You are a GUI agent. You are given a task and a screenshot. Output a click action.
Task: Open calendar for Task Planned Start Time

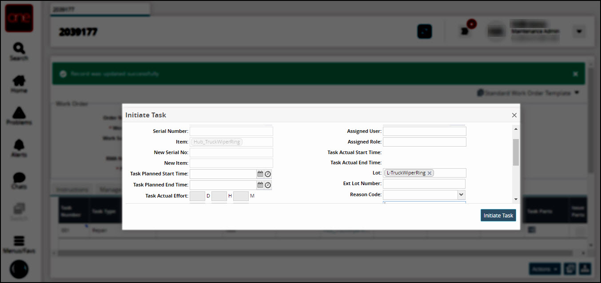(x=260, y=174)
